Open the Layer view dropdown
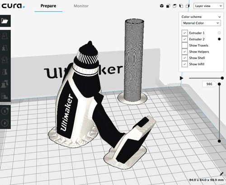The width and height of the screenshot is (226, 185). coord(208,6)
